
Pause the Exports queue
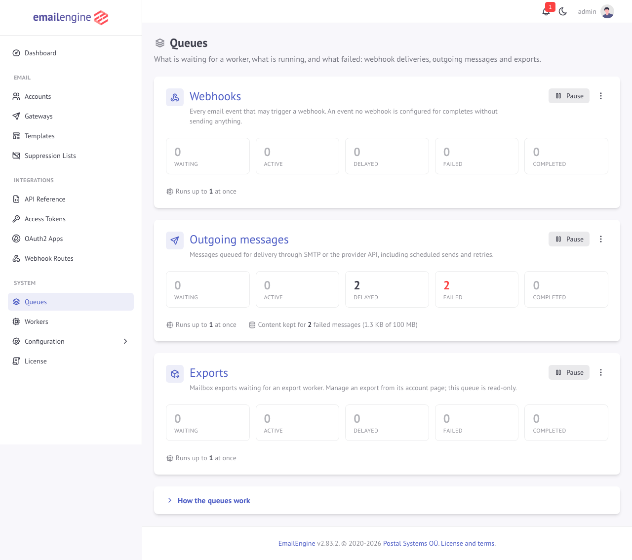coord(569,372)
